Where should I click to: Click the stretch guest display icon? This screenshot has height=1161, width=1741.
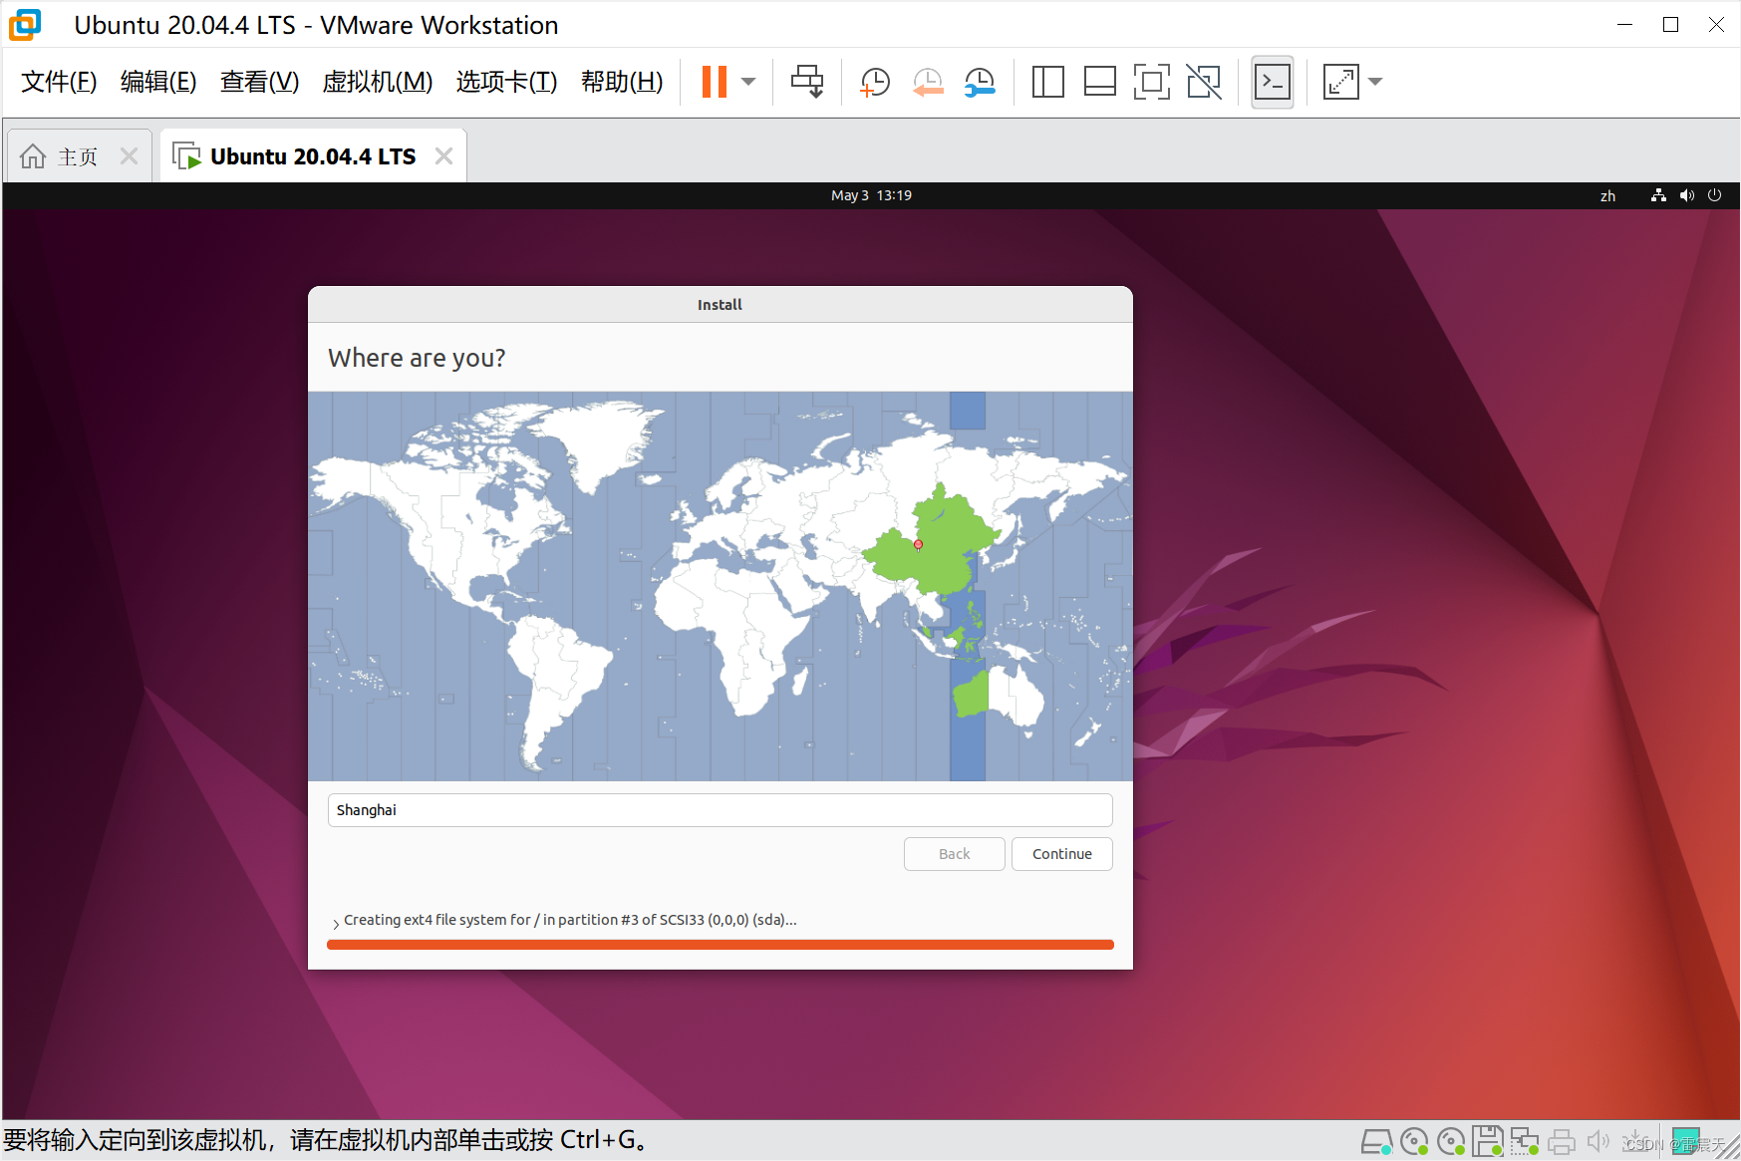coord(1340,82)
